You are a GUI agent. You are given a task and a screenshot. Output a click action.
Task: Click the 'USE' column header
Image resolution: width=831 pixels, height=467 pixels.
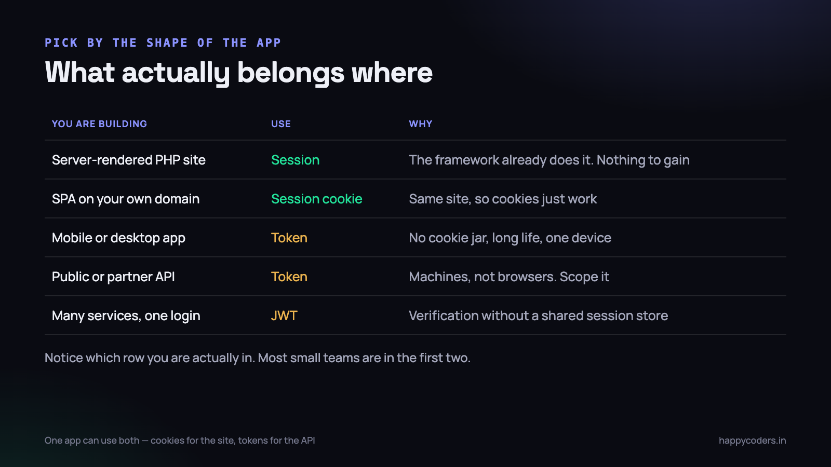(281, 124)
